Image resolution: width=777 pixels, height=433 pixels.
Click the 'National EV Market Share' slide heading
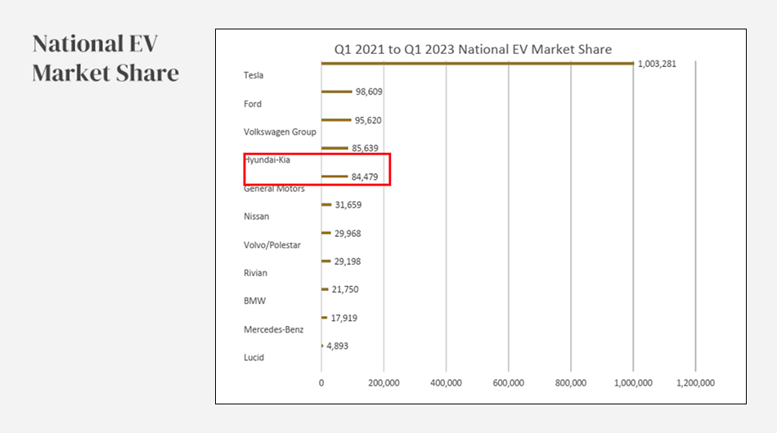click(x=106, y=58)
